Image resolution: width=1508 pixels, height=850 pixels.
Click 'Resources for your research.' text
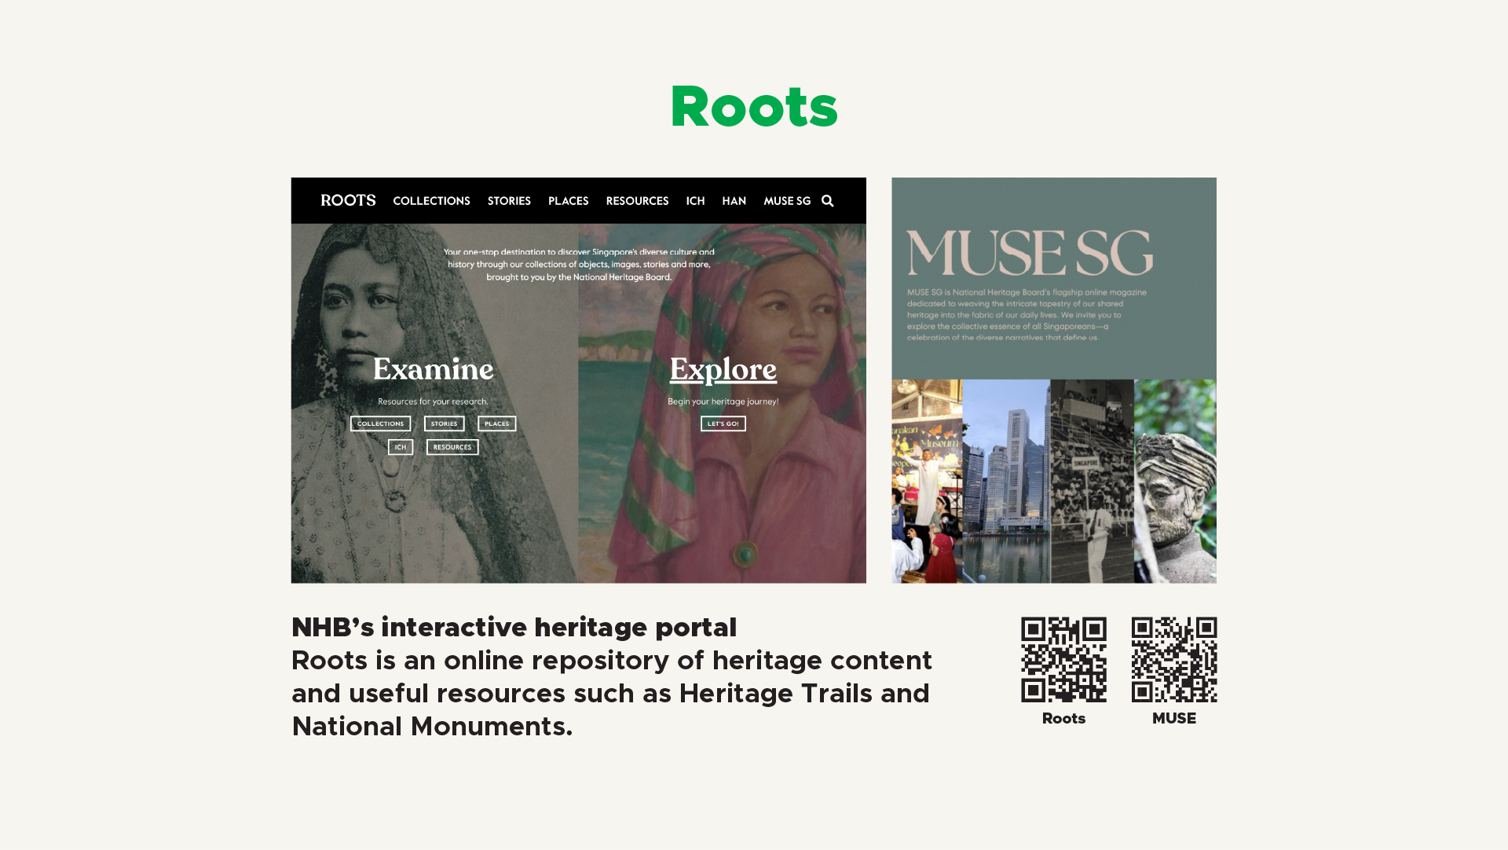433,401
